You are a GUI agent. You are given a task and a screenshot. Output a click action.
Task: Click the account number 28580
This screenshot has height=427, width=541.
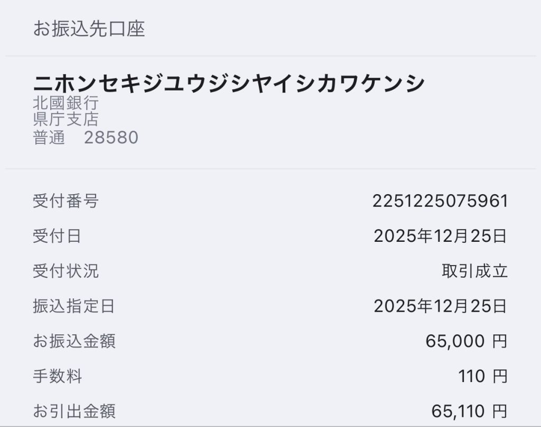click(x=111, y=138)
